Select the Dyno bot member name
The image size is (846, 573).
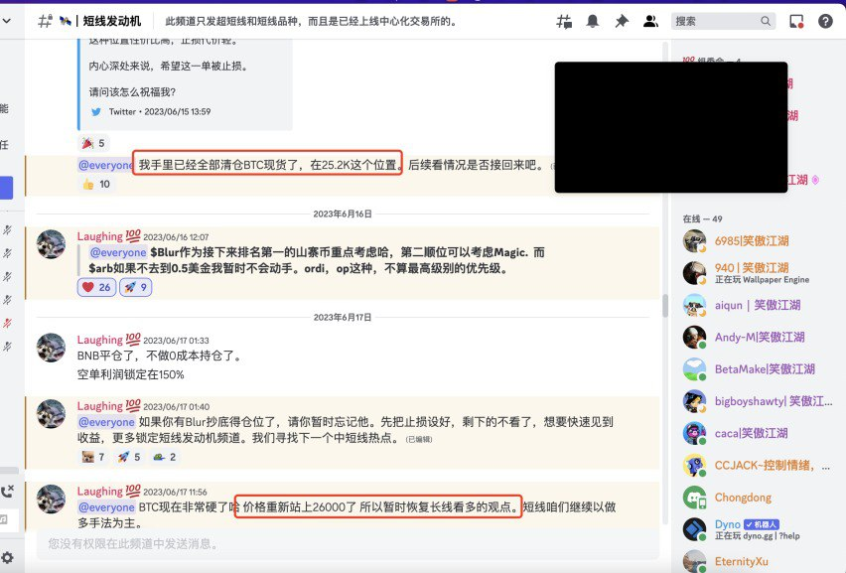[x=727, y=524]
